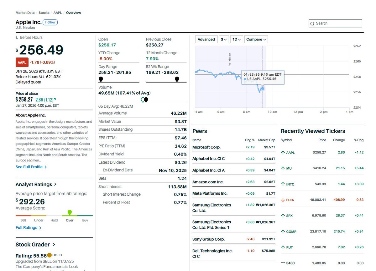Click the red AAPL ticker badge
The height and width of the screenshot is (271, 376).
[x=22, y=62]
